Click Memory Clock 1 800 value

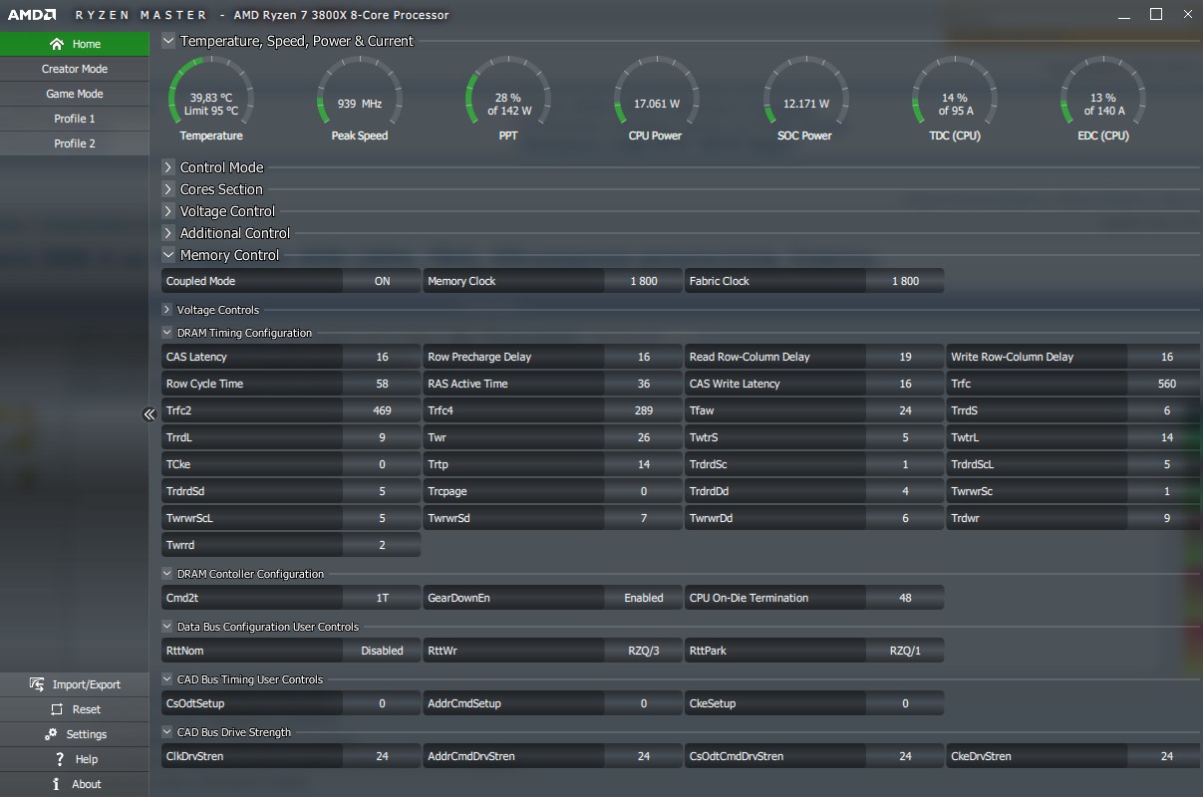click(x=643, y=281)
